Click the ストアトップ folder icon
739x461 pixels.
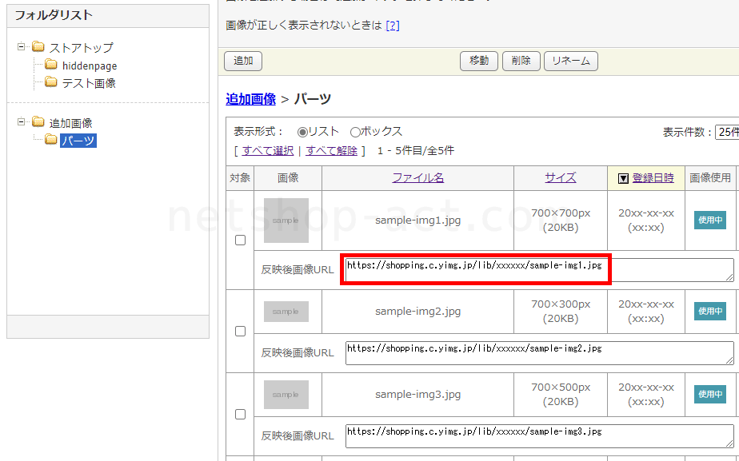38,47
